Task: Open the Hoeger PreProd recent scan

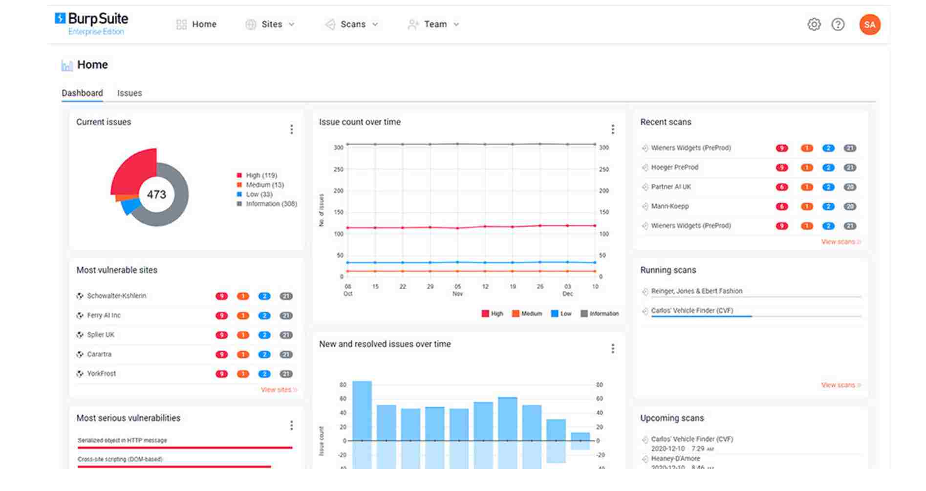Action: tap(674, 168)
